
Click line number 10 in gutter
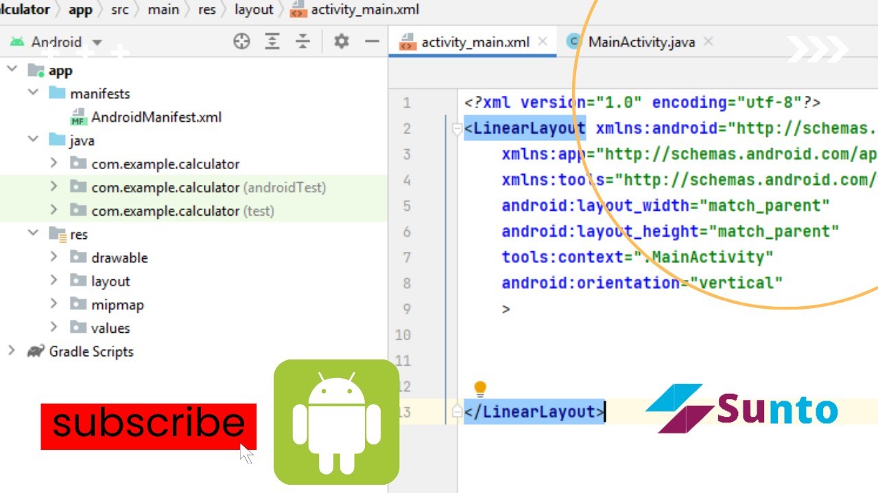(403, 335)
